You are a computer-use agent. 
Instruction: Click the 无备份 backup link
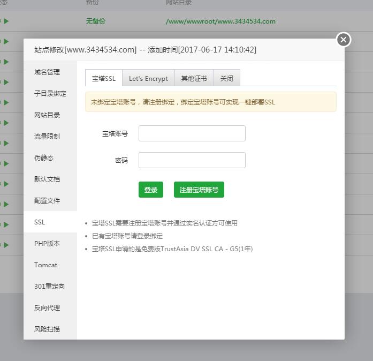point(95,21)
